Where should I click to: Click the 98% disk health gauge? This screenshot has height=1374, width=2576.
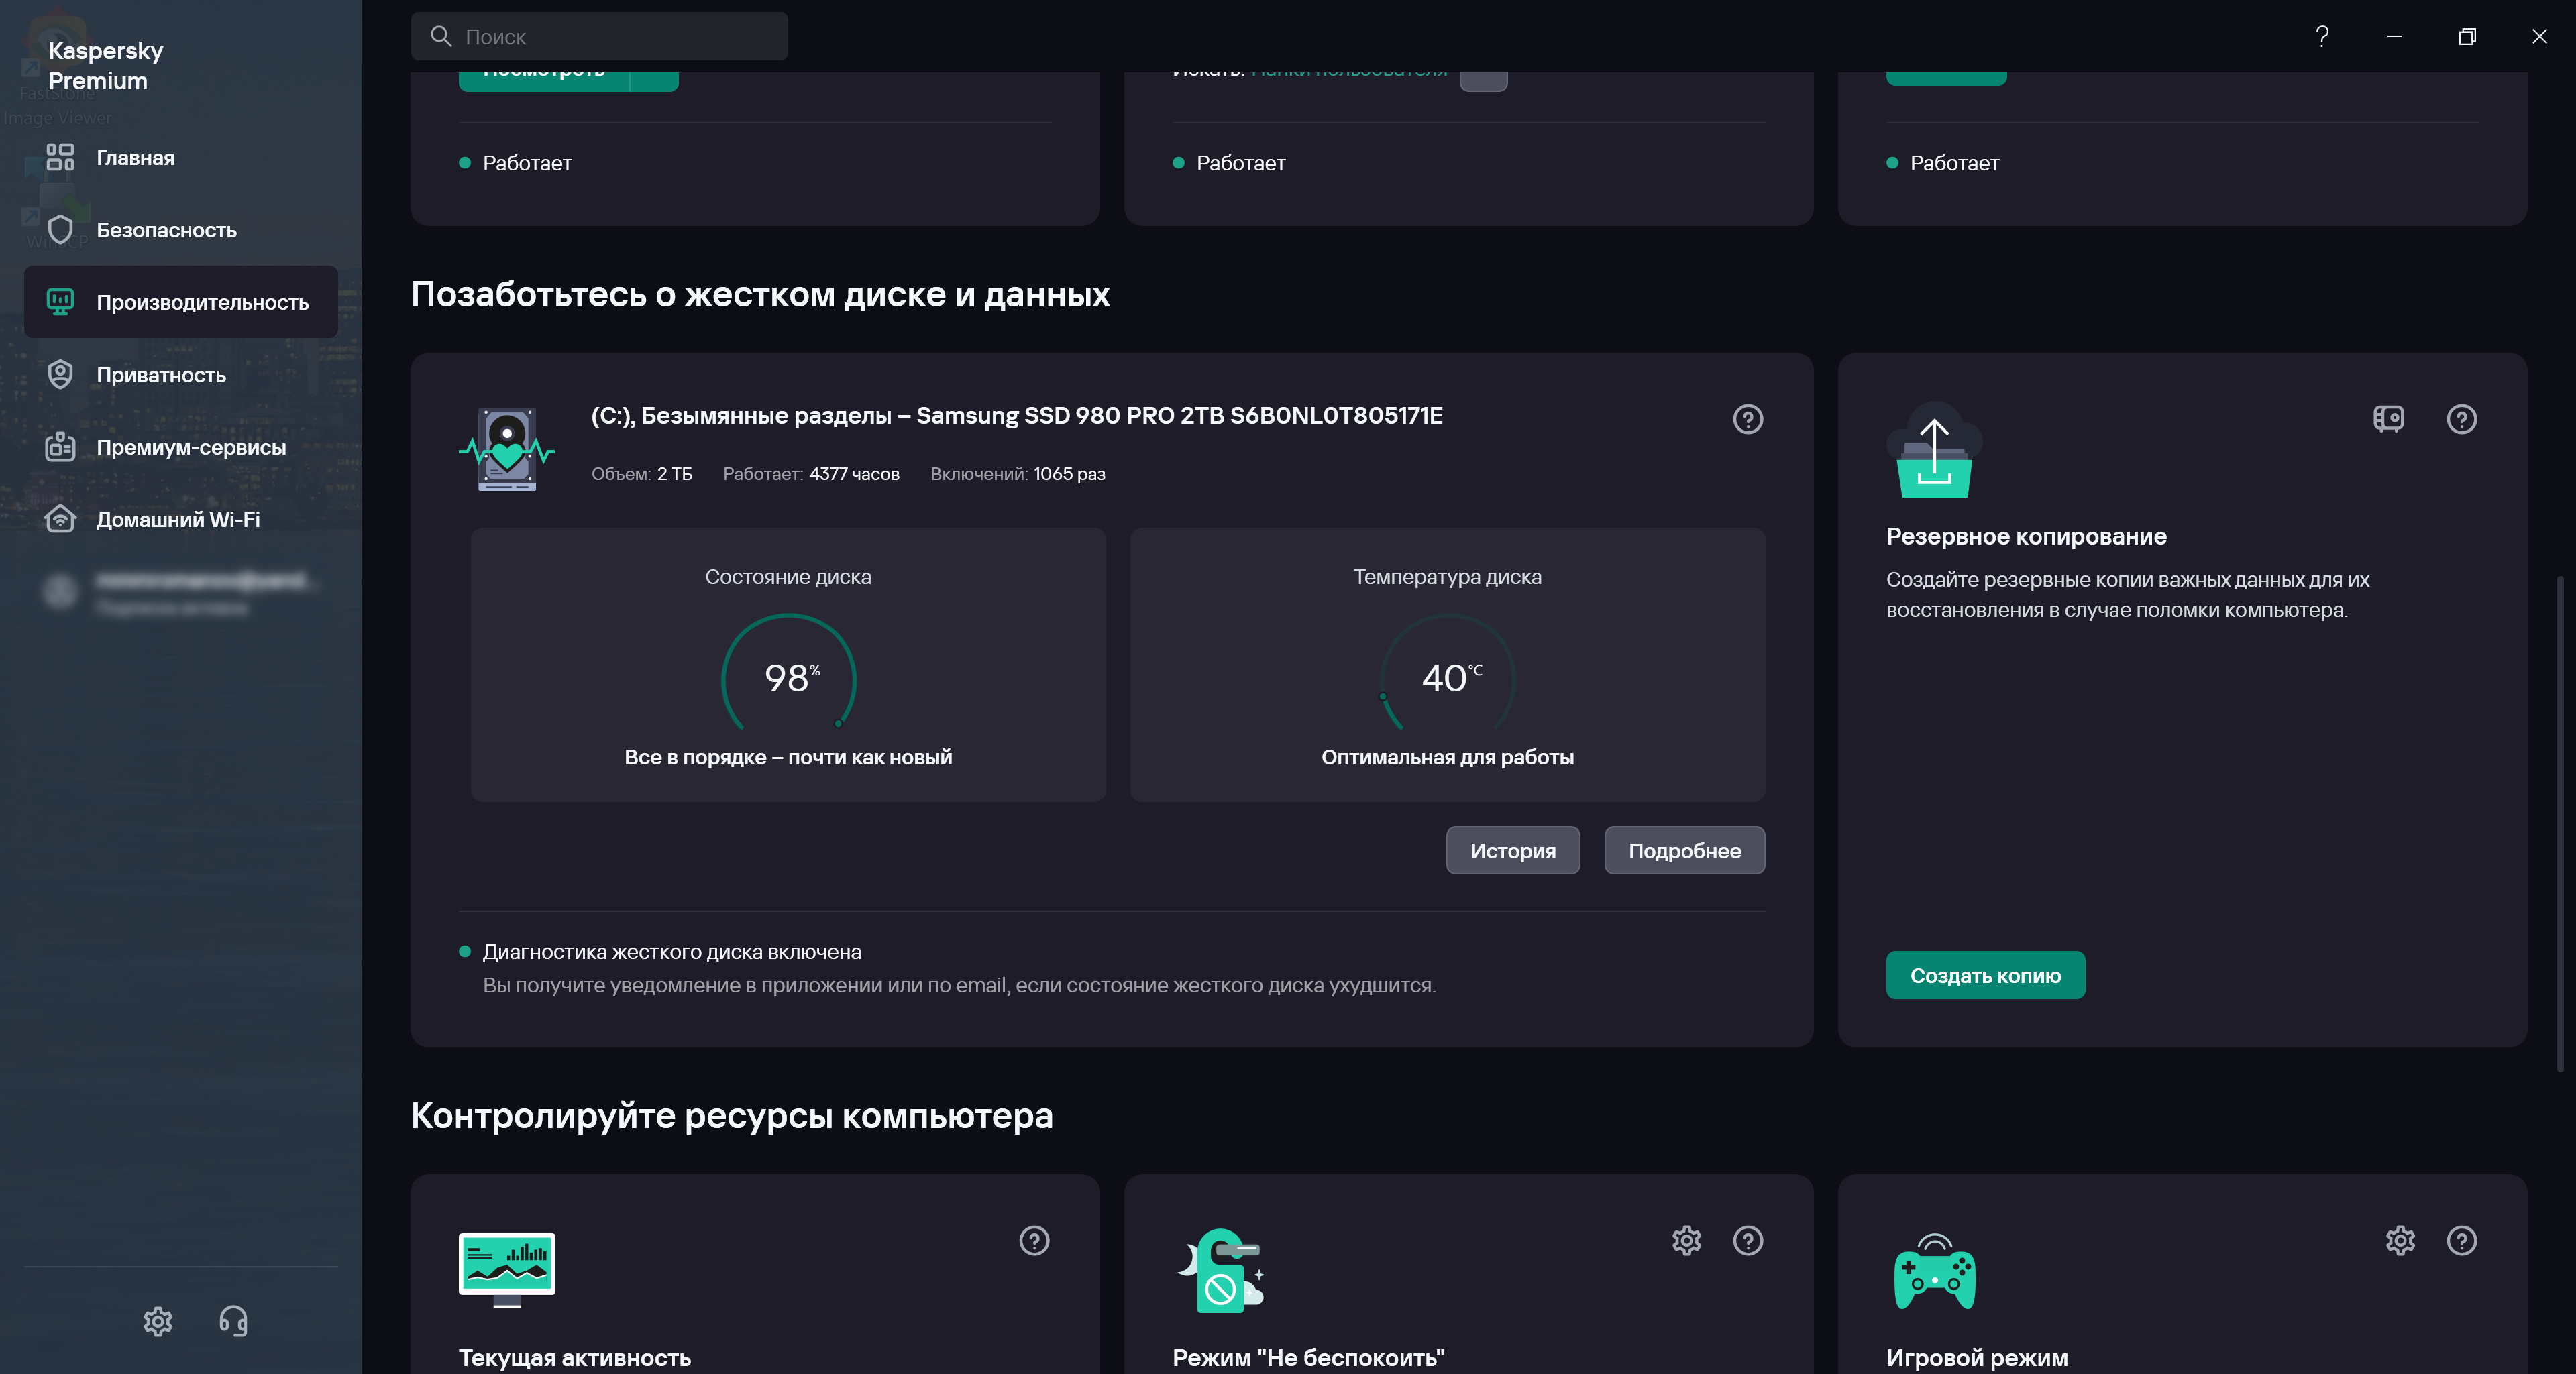coord(789,677)
